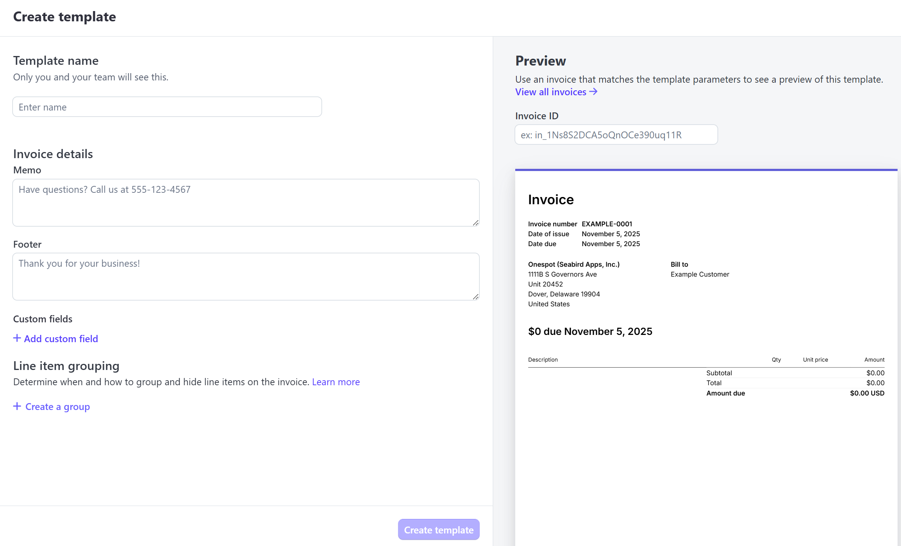Click the Footer textarea resize handle
Image resolution: width=901 pixels, height=546 pixels.
point(475,297)
